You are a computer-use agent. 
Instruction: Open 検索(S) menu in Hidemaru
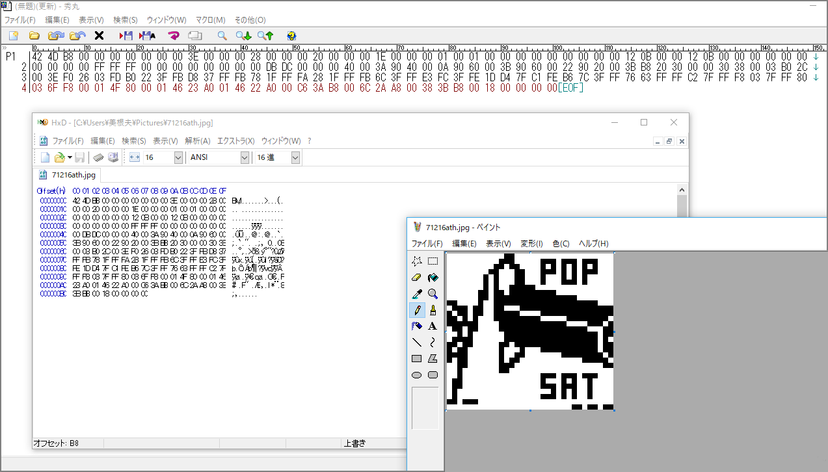(x=126, y=20)
